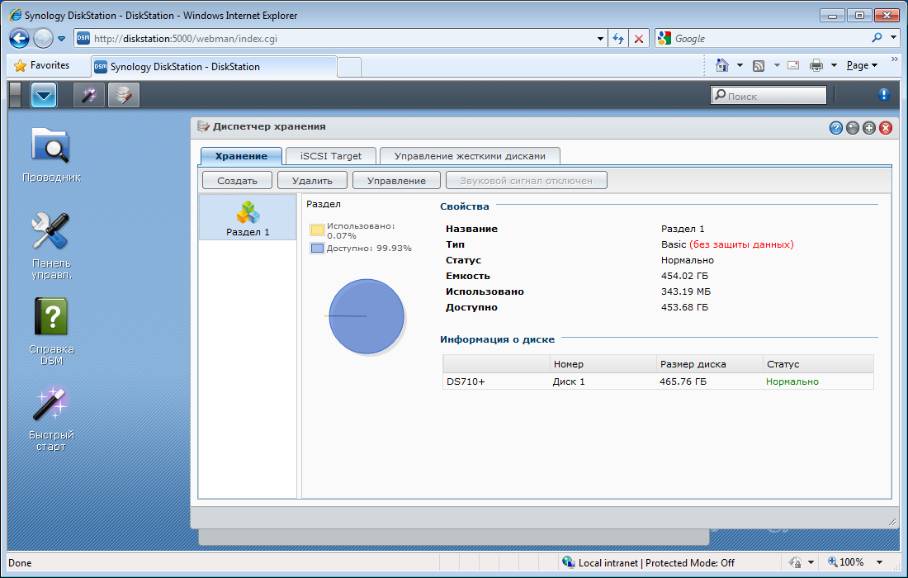Click the Создать button
Screen dimensions: 908x578
(237, 180)
